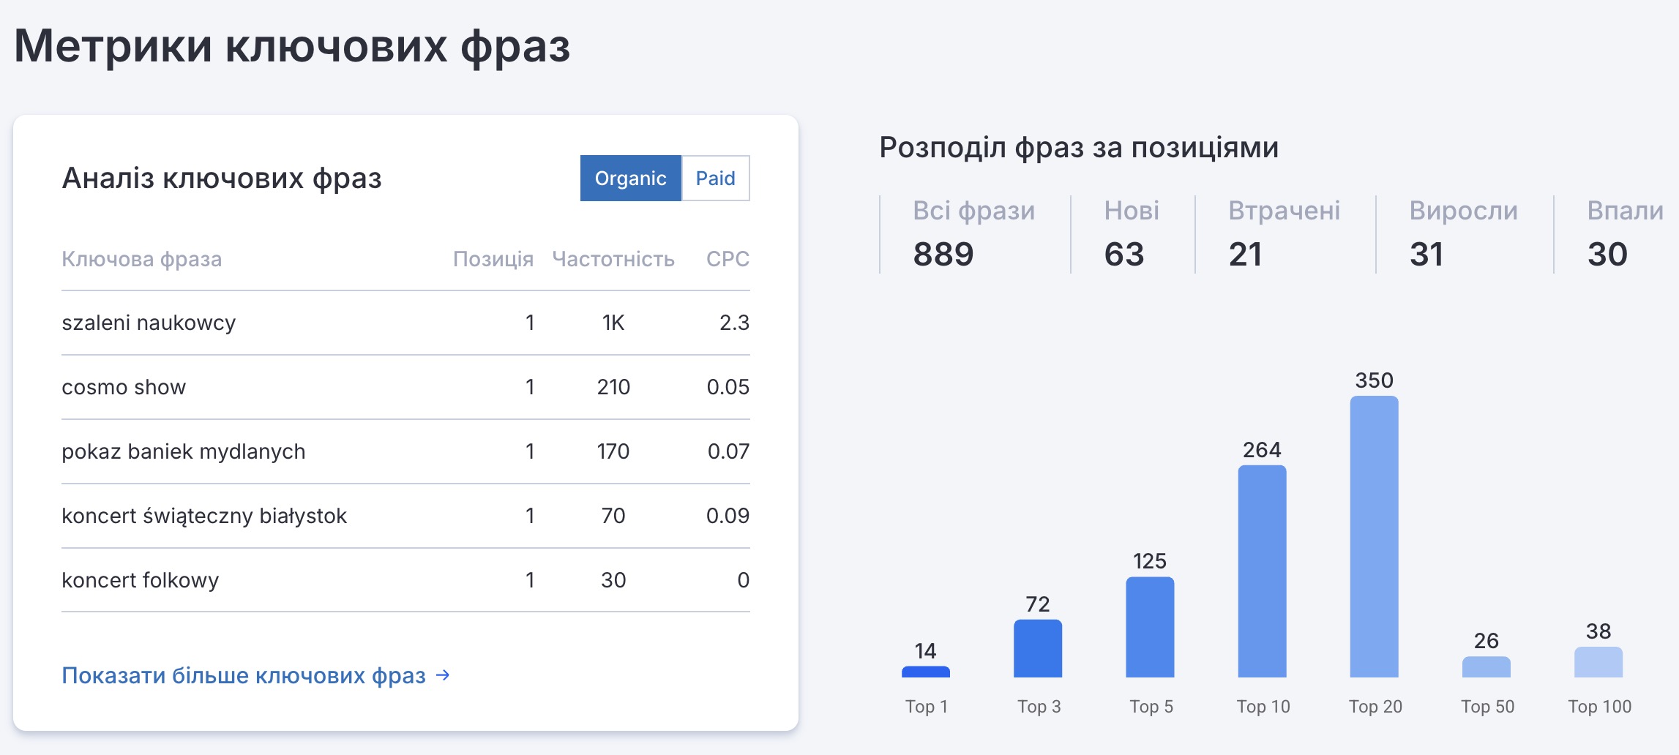Open the 'Показати більше ключових фраз' link

(244, 675)
